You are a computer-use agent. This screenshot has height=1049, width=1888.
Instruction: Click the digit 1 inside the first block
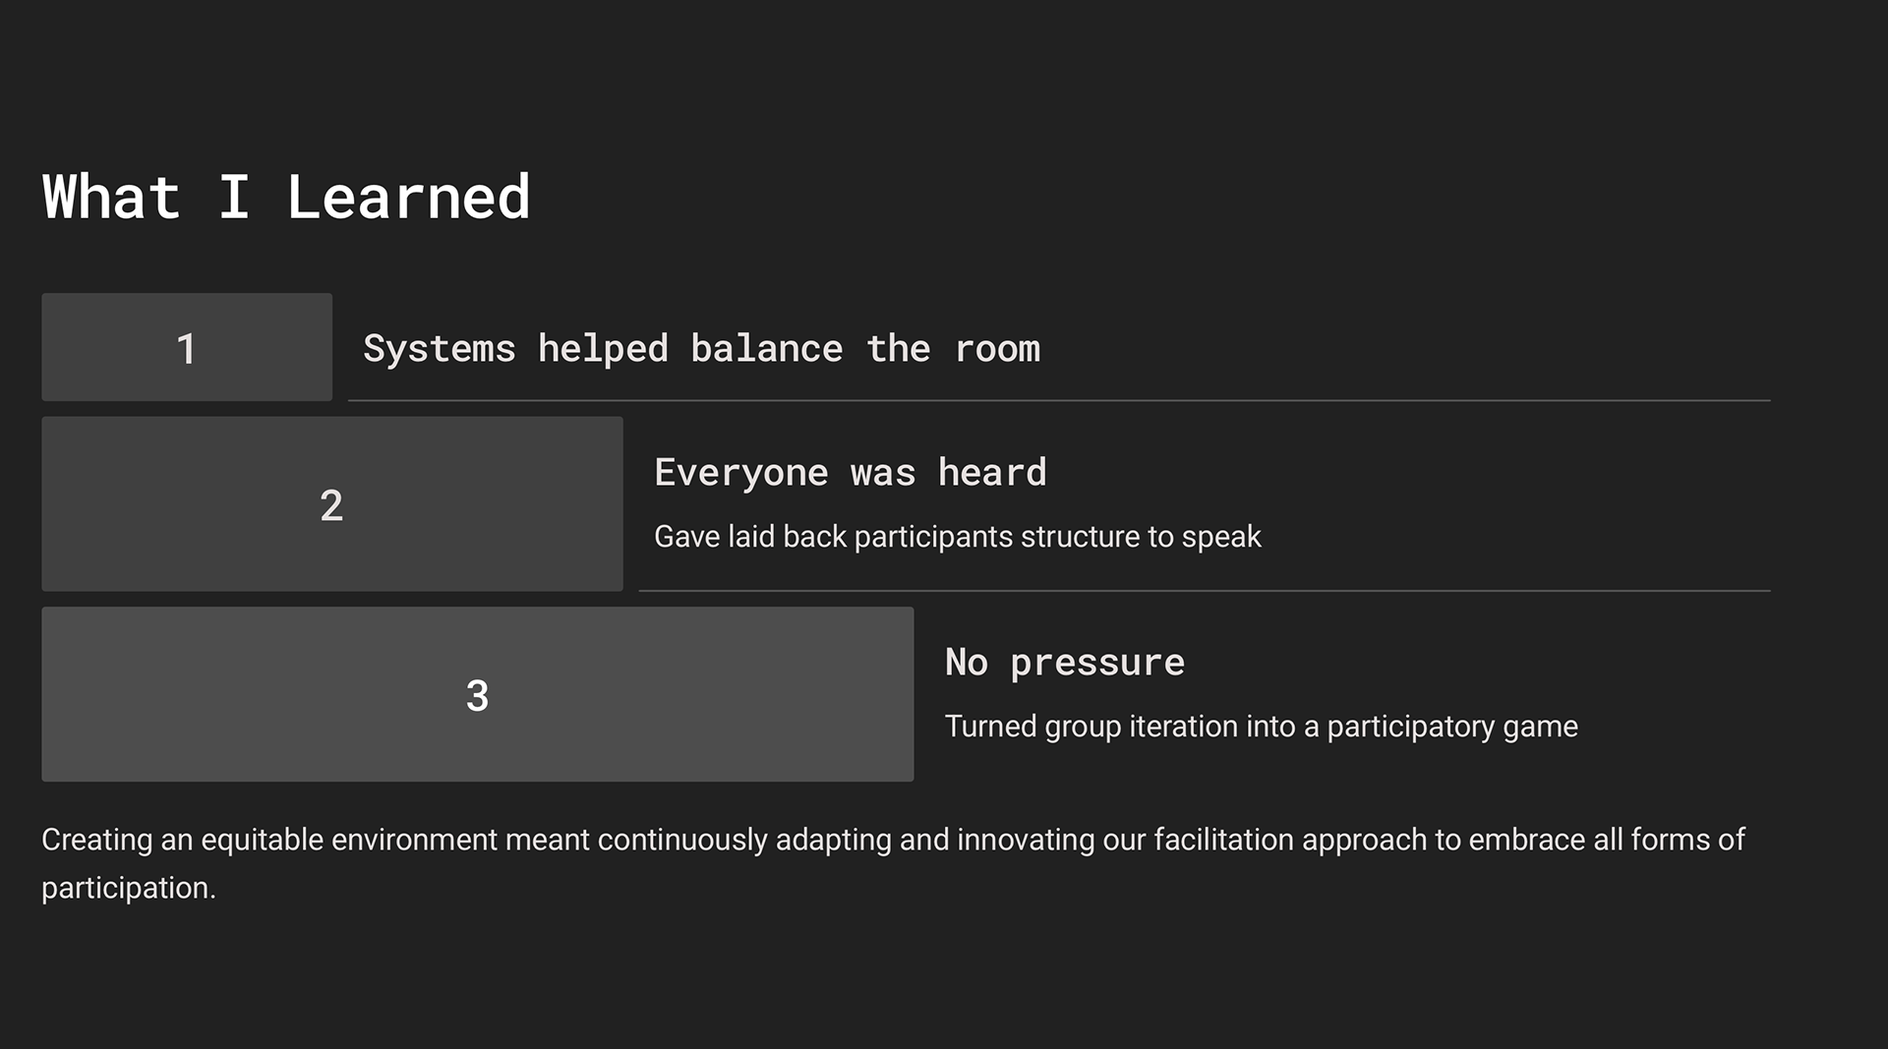[x=187, y=349]
